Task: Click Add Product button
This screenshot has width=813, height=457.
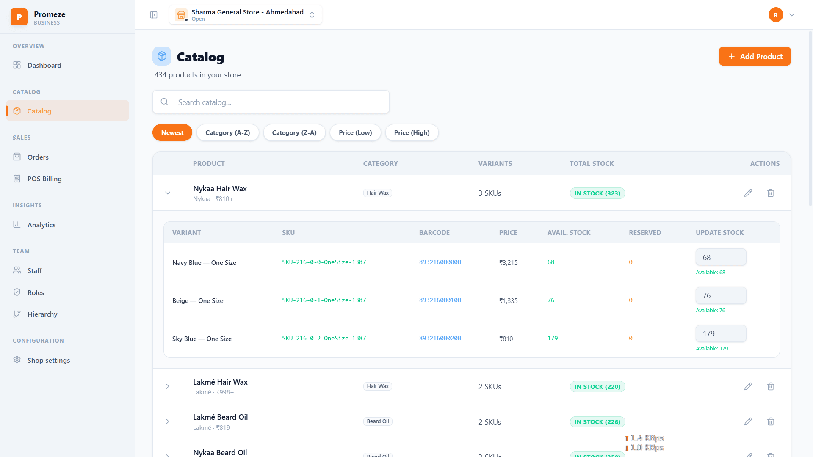Action: pos(755,56)
